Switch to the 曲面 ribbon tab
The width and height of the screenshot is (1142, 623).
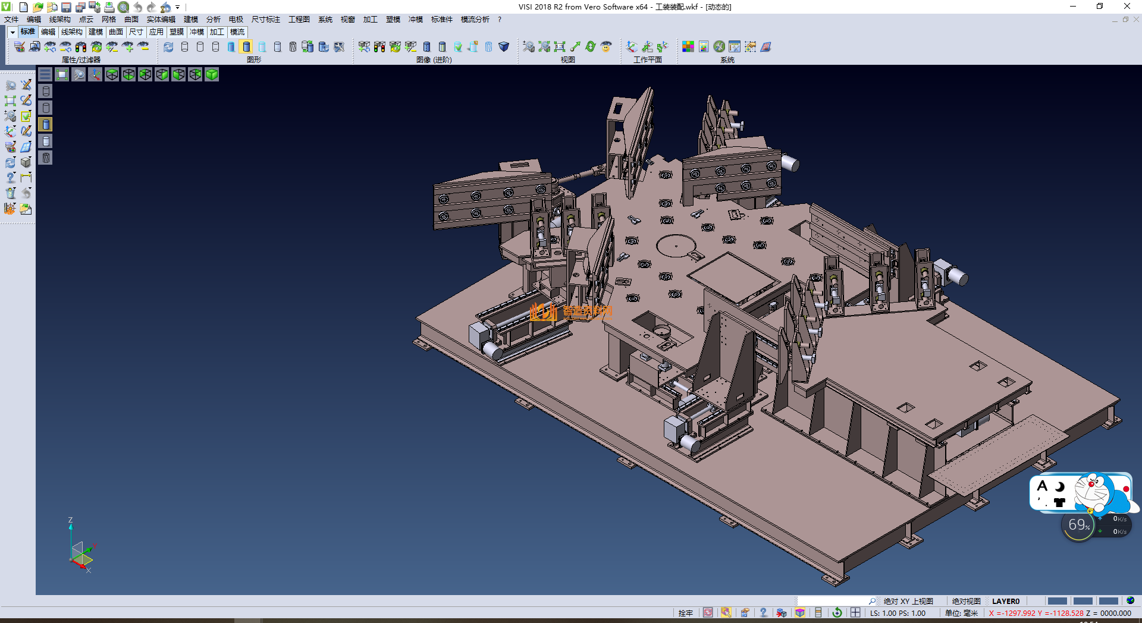(x=116, y=32)
